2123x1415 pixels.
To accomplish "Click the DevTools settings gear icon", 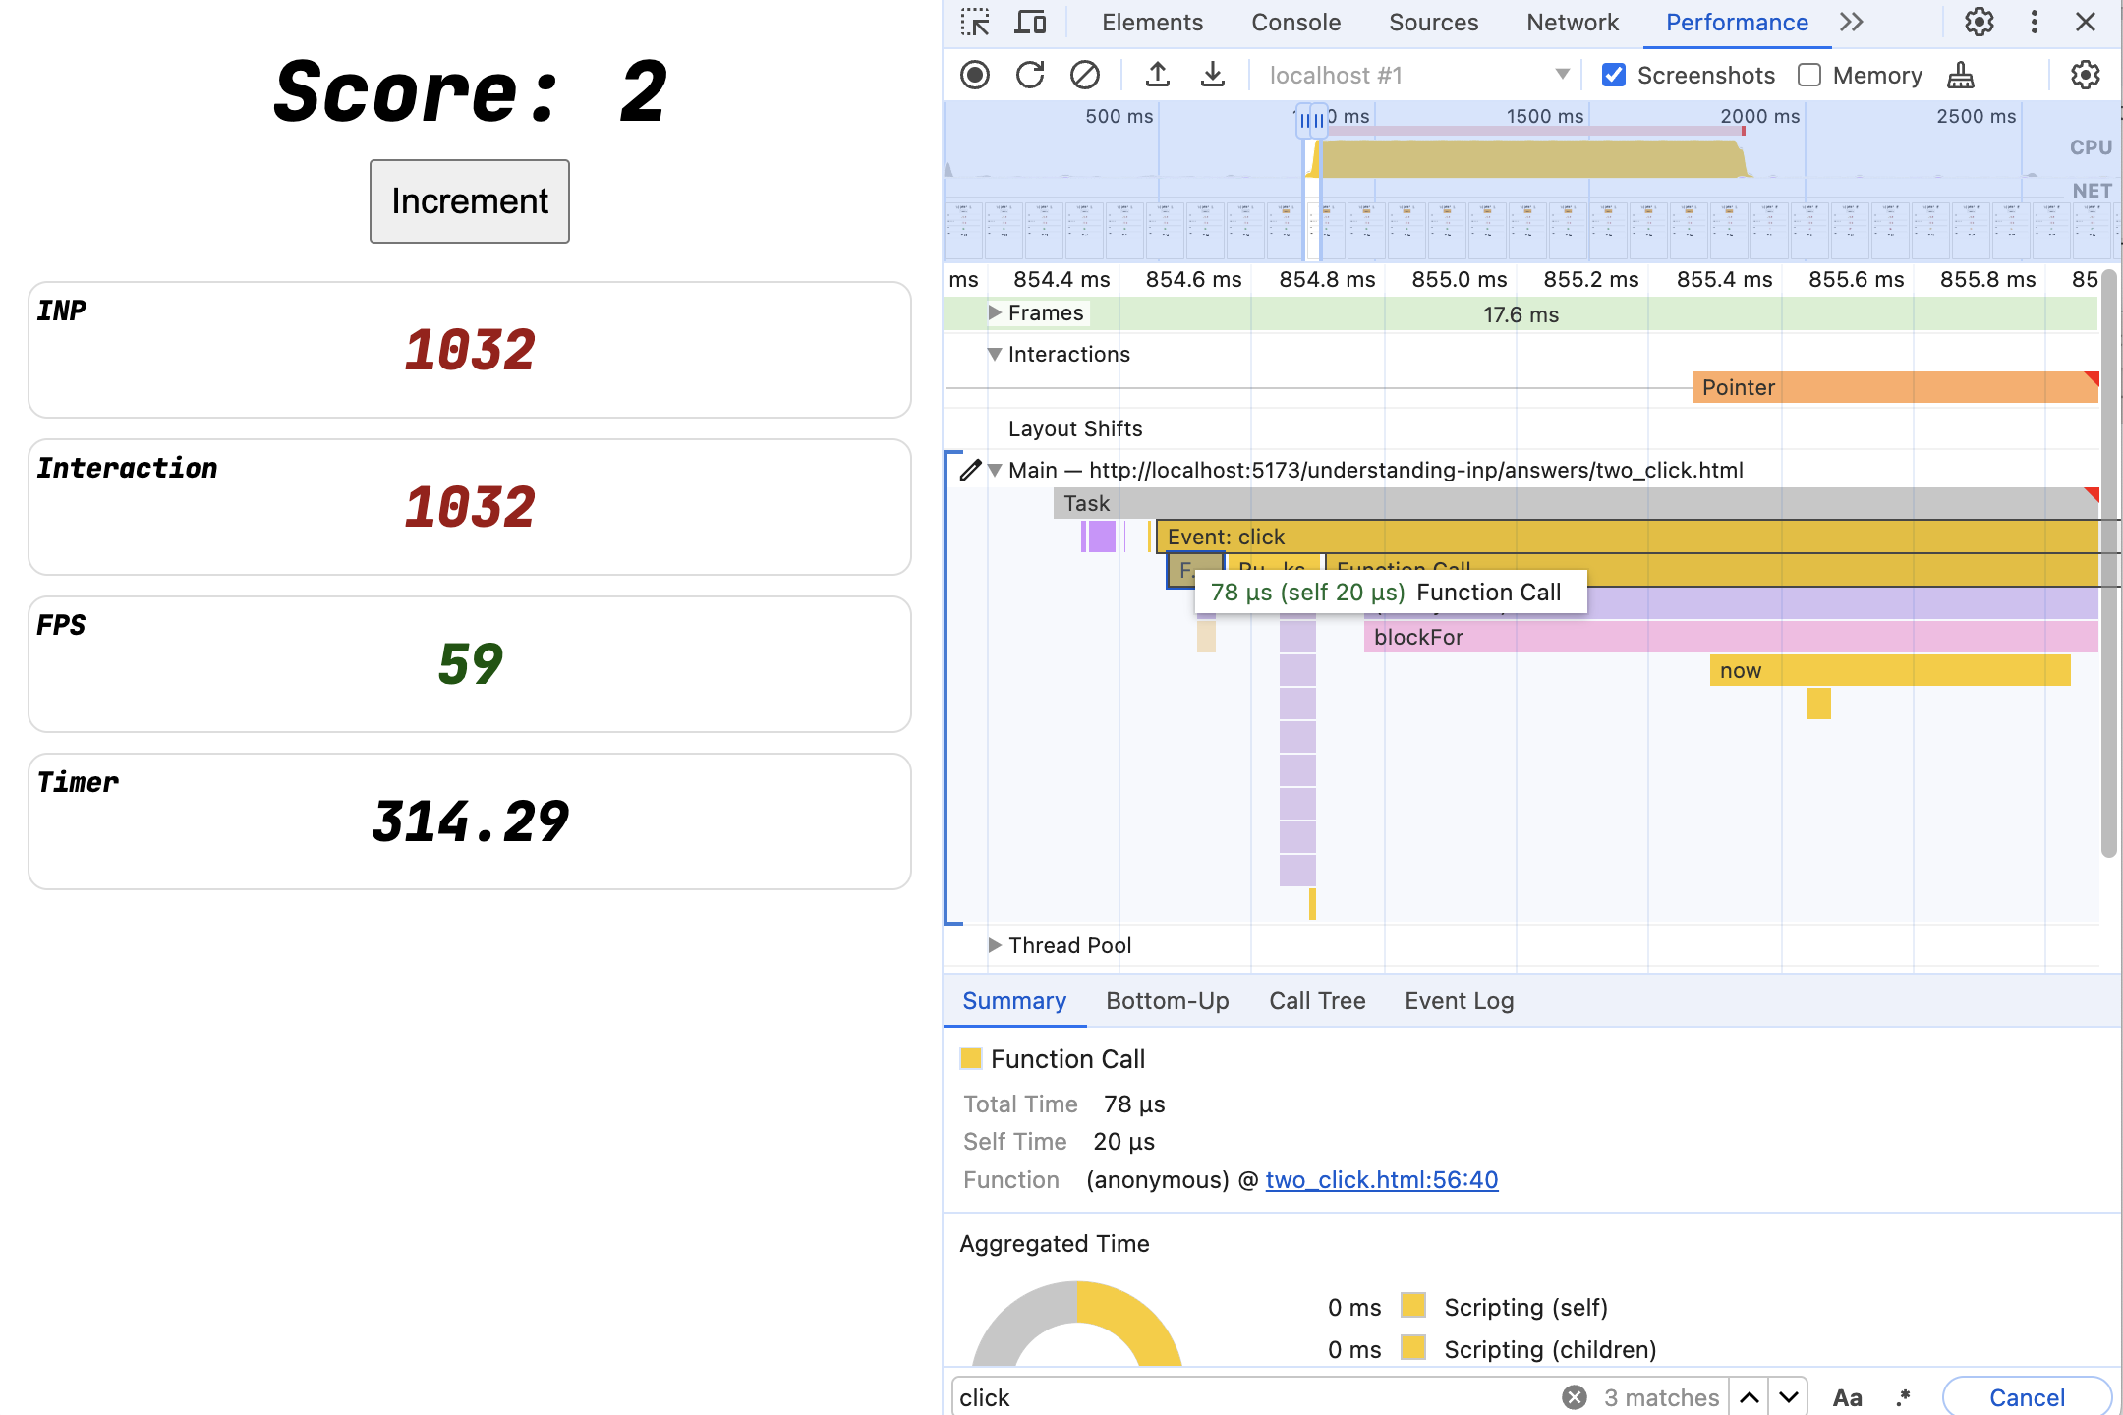I will coord(1980,22).
